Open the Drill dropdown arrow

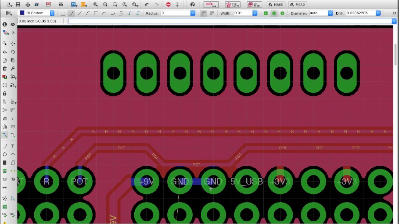coord(378,13)
